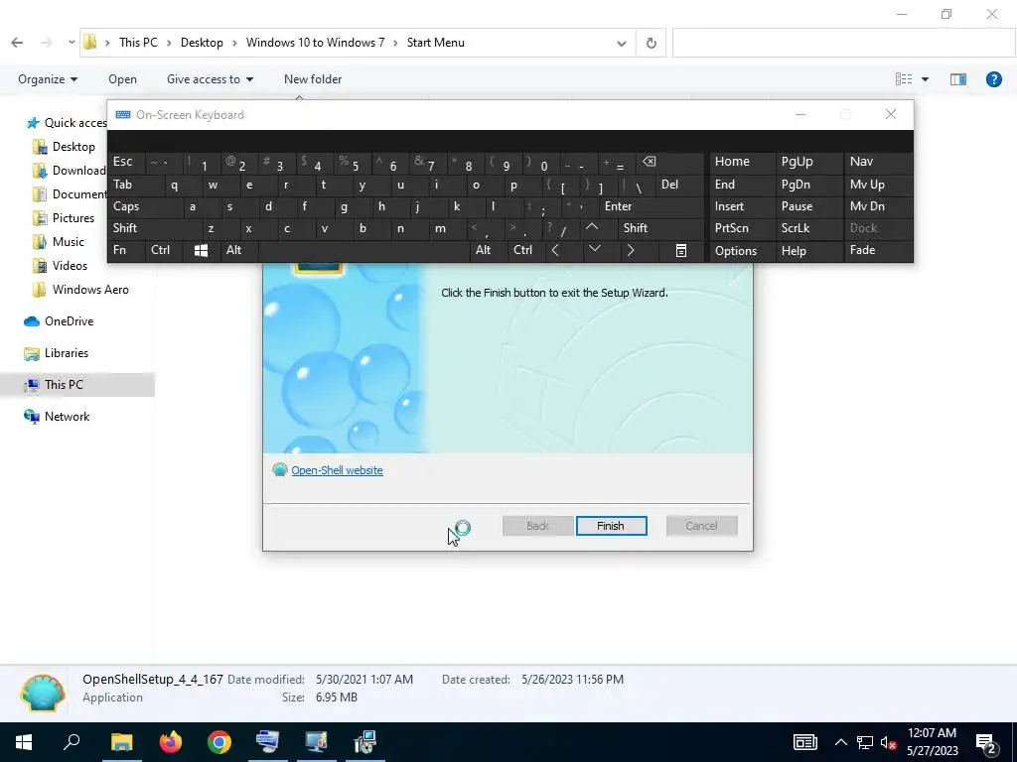Launch Google Chrome from taskbar
The width and height of the screenshot is (1017, 762).
219,742
